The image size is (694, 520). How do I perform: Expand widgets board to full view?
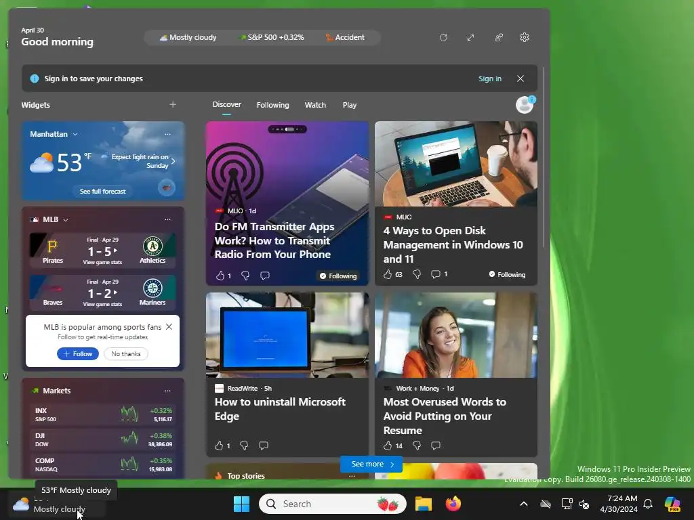[x=470, y=38]
